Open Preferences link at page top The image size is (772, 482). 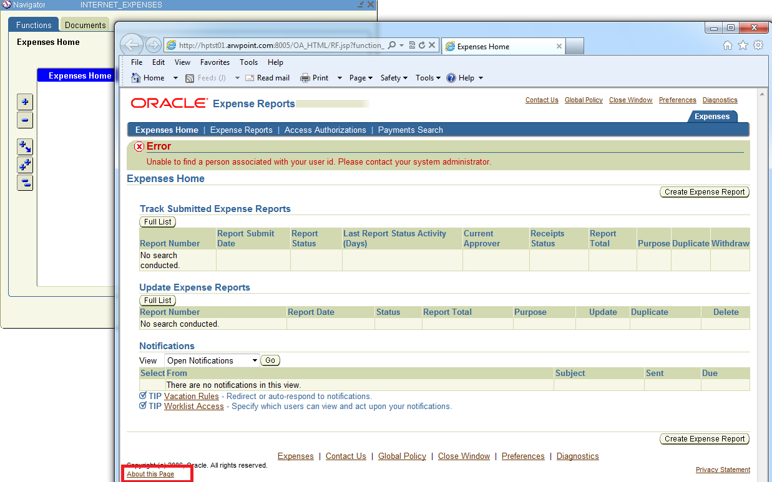click(677, 100)
